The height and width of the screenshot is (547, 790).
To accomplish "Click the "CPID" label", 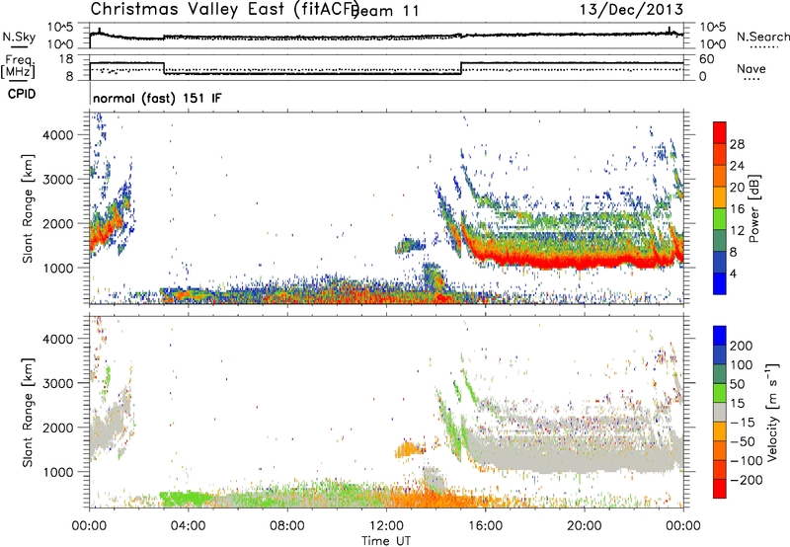I will coord(22,94).
